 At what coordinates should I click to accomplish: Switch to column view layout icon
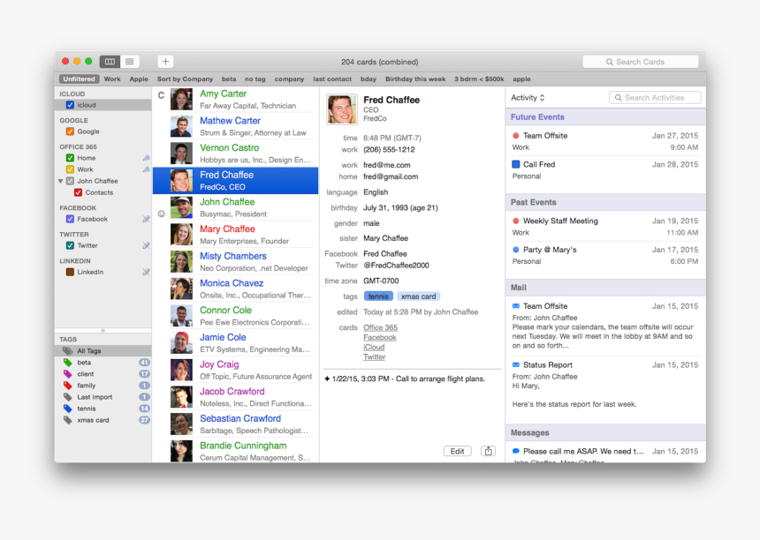click(110, 62)
